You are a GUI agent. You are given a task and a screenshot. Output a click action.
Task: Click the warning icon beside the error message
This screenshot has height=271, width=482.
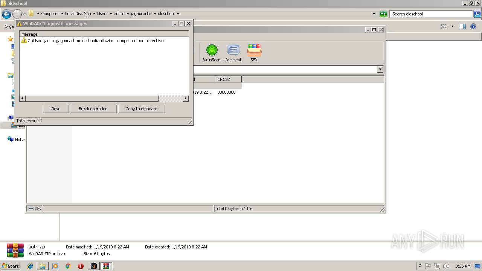(x=24, y=41)
